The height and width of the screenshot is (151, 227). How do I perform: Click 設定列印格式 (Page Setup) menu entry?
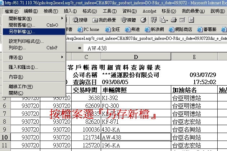[x=26, y=41]
